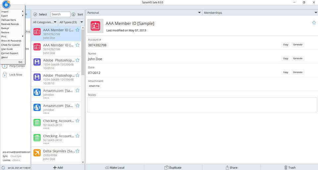Screen dimensions: 318x170
Task: Click the Attach File button
Action: pyautogui.click(x=94, y=86)
